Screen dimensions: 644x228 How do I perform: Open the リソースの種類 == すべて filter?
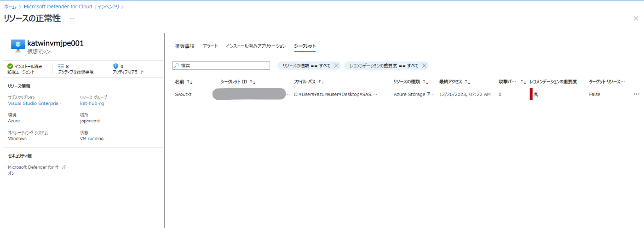[306, 66]
